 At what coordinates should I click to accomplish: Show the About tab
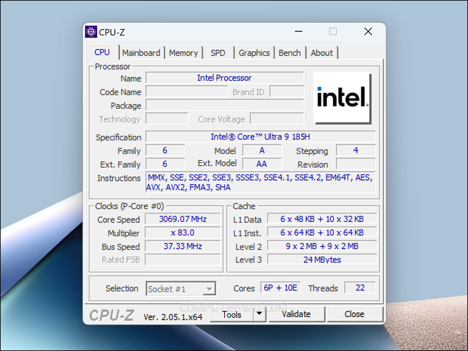coord(321,53)
